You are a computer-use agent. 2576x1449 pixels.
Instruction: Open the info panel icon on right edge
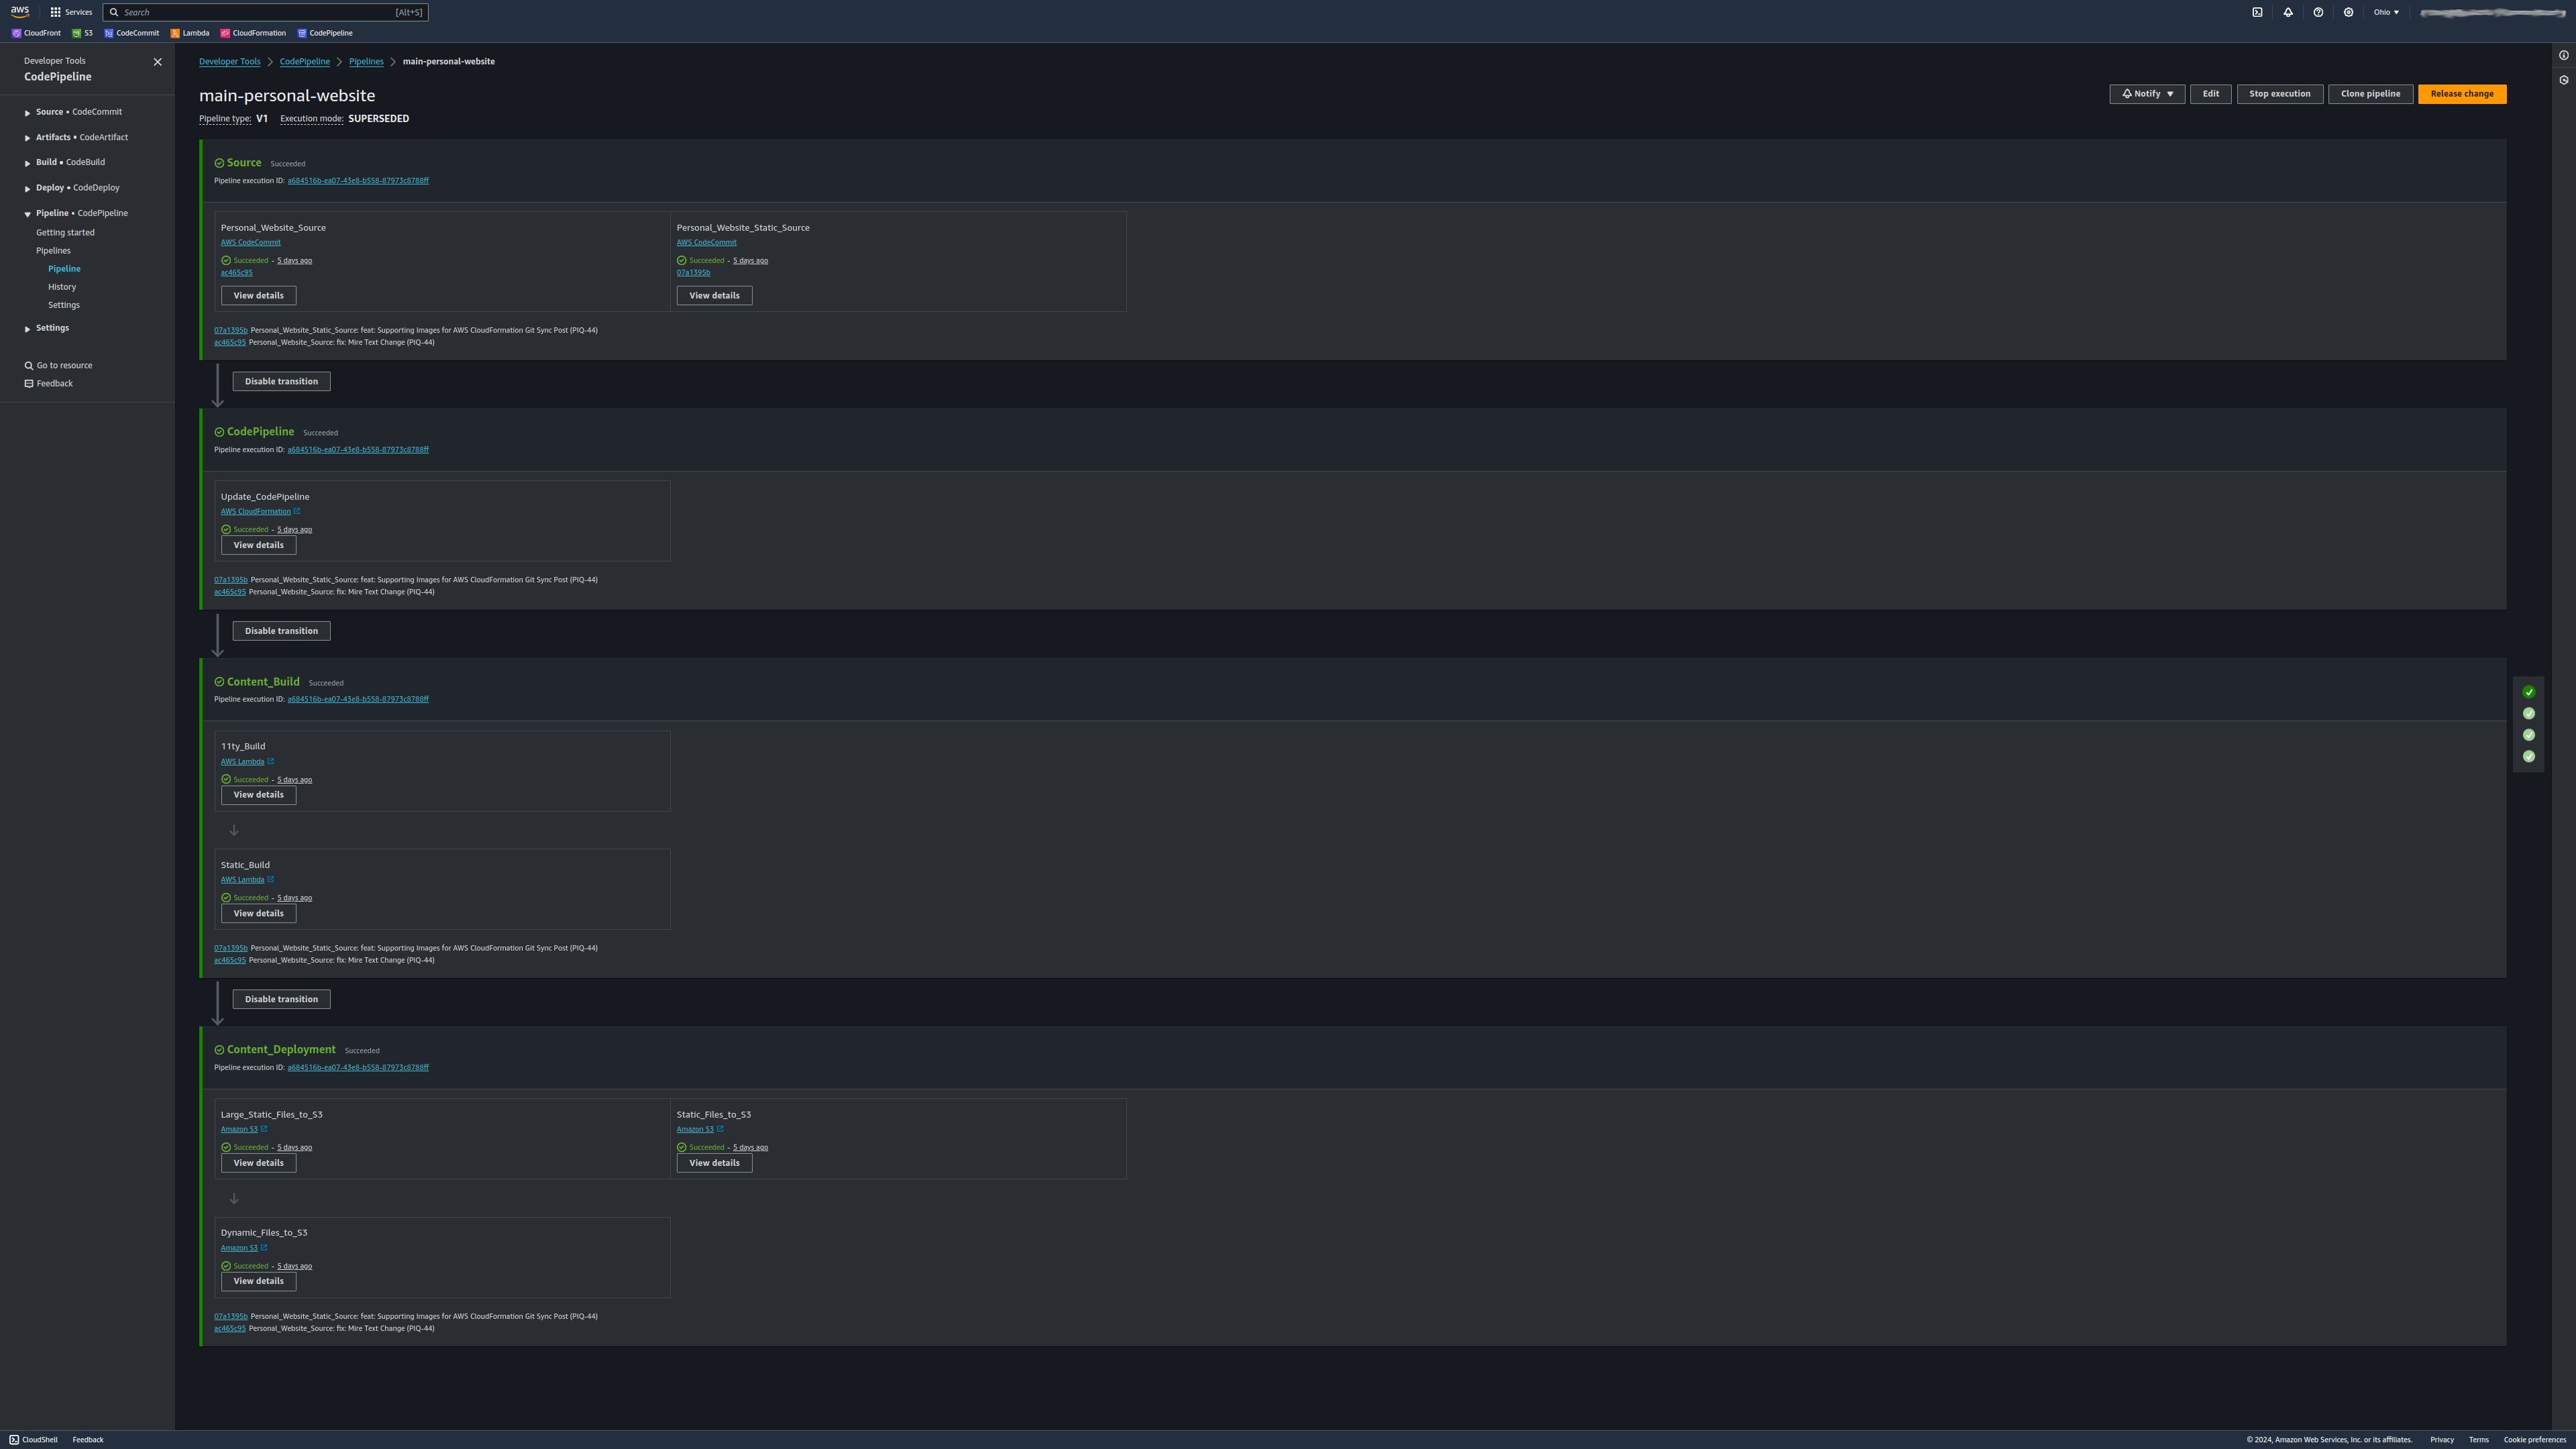(x=2564, y=55)
